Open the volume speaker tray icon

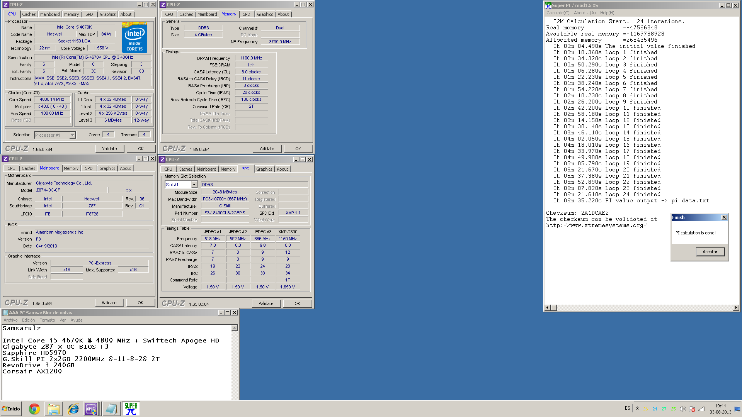tap(682, 409)
